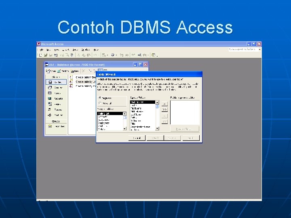Viewport: 291px width, 218px height.
Task: Click 'Create table by using wizard' shortcut
Action: tap(83, 82)
